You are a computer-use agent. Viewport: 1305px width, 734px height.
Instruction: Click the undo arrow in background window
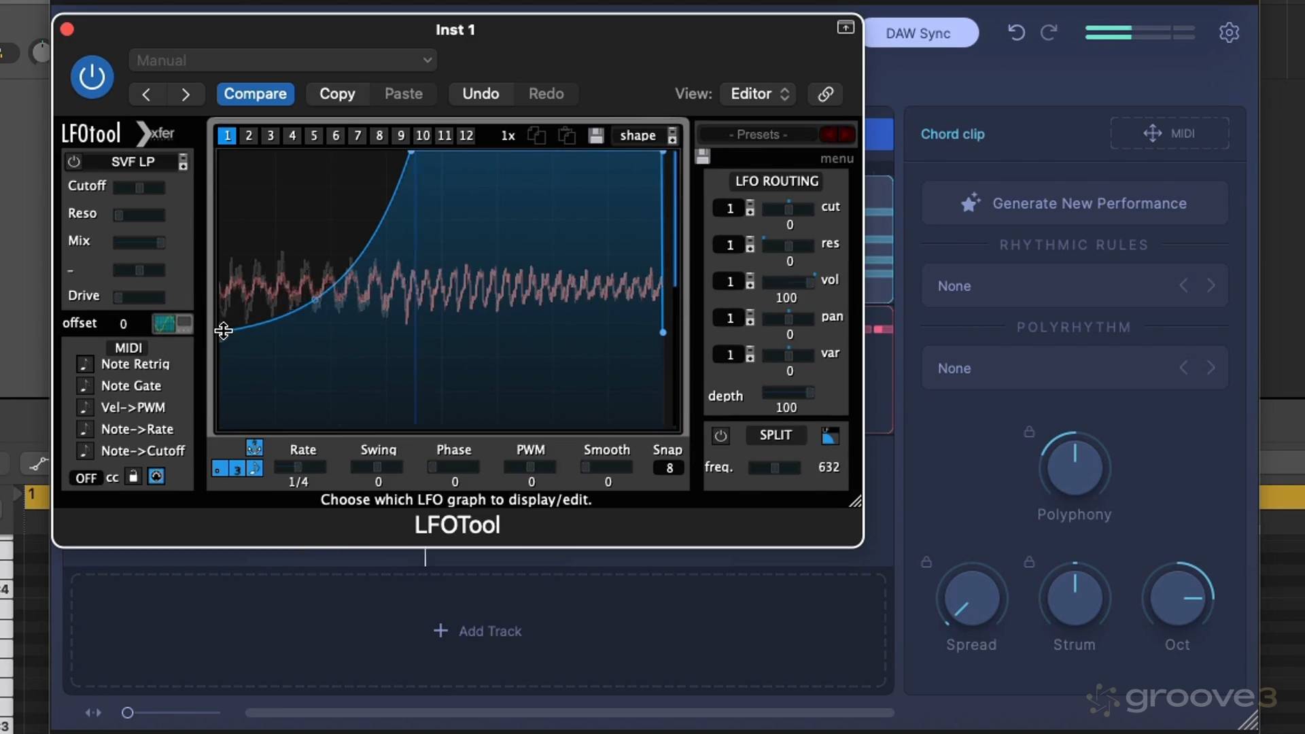(1016, 33)
